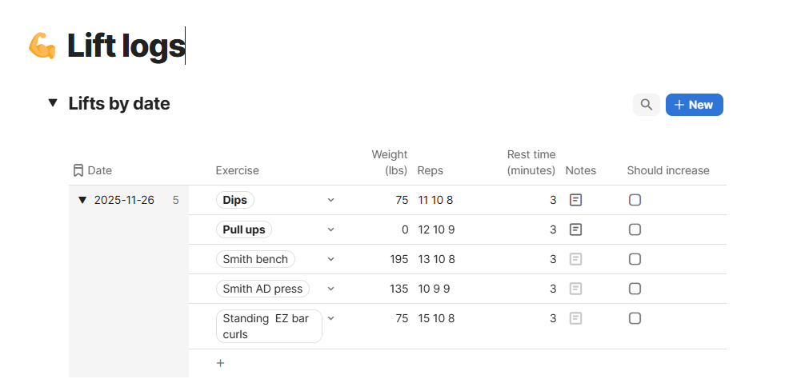Click the Should increase column header
793x379 pixels.
pos(667,170)
